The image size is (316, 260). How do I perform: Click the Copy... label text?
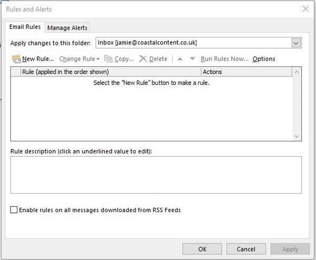click(x=124, y=59)
